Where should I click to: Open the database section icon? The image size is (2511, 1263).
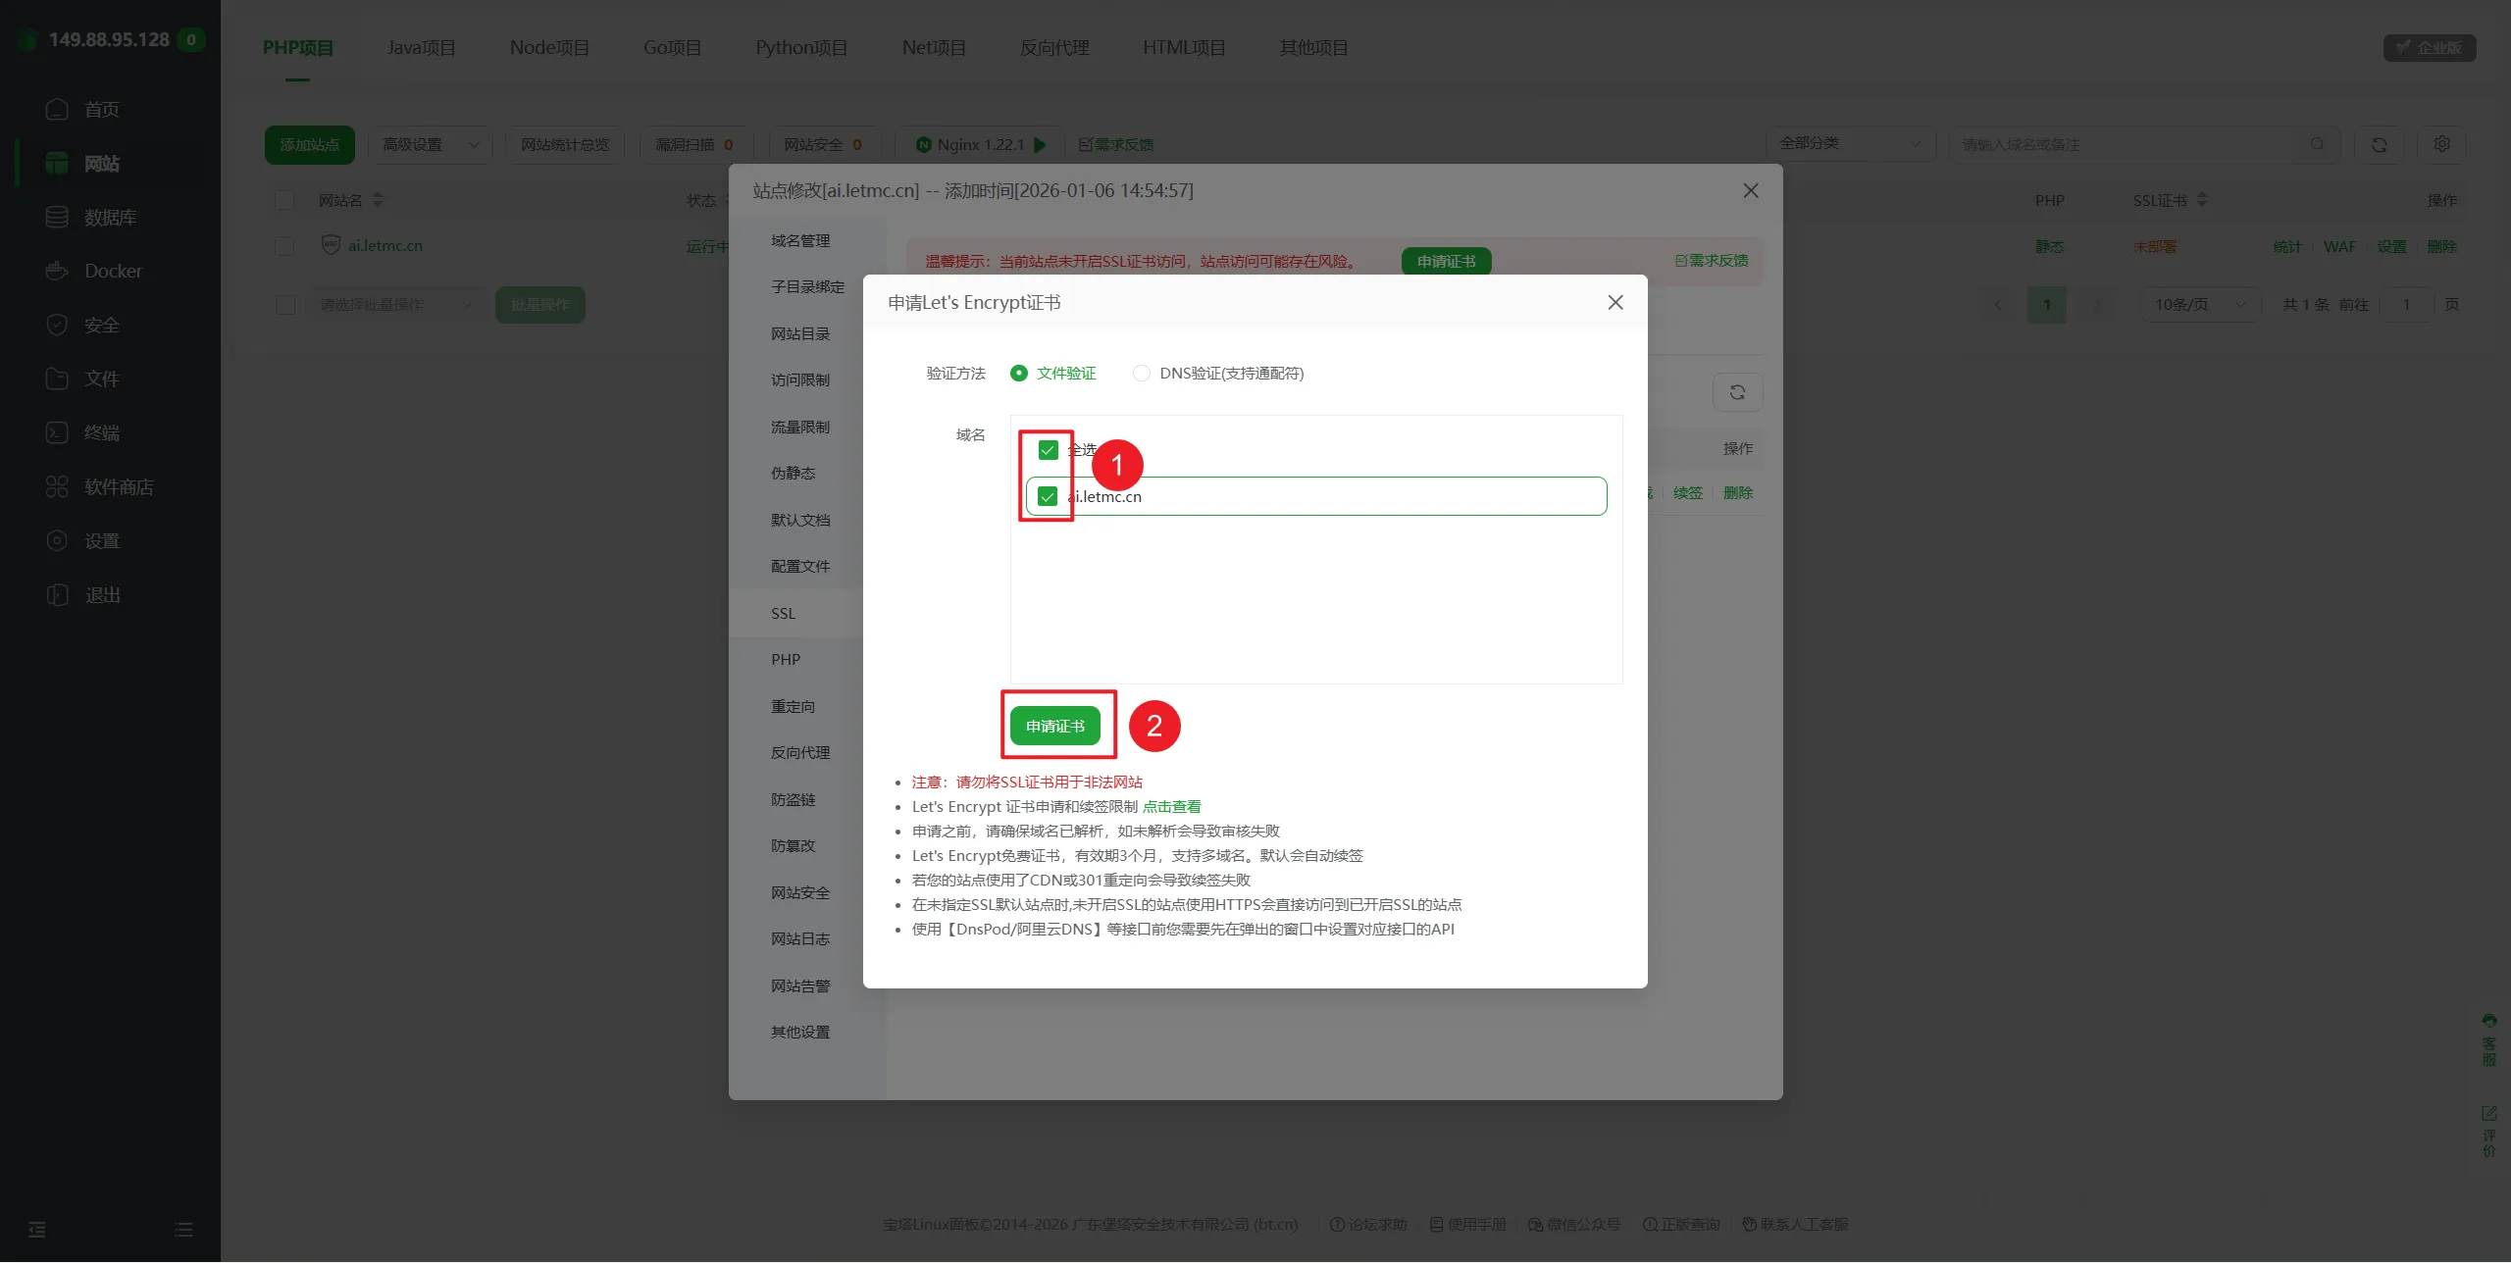(57, 218)
